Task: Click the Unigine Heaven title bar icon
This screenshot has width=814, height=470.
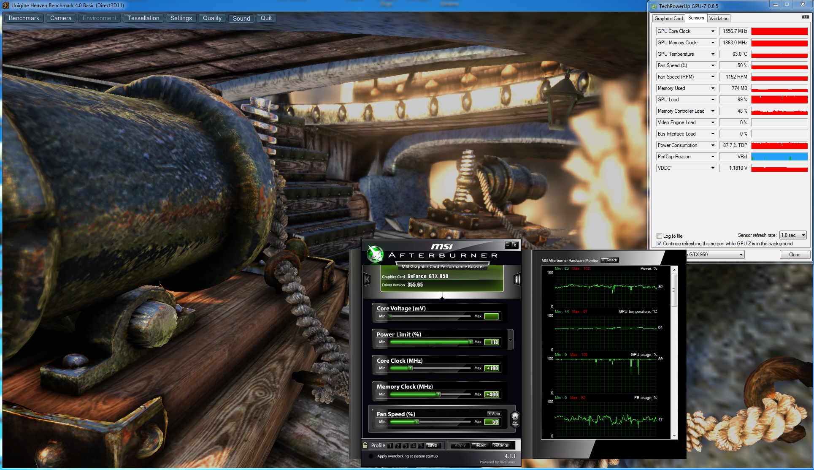Action: point(6,5)
